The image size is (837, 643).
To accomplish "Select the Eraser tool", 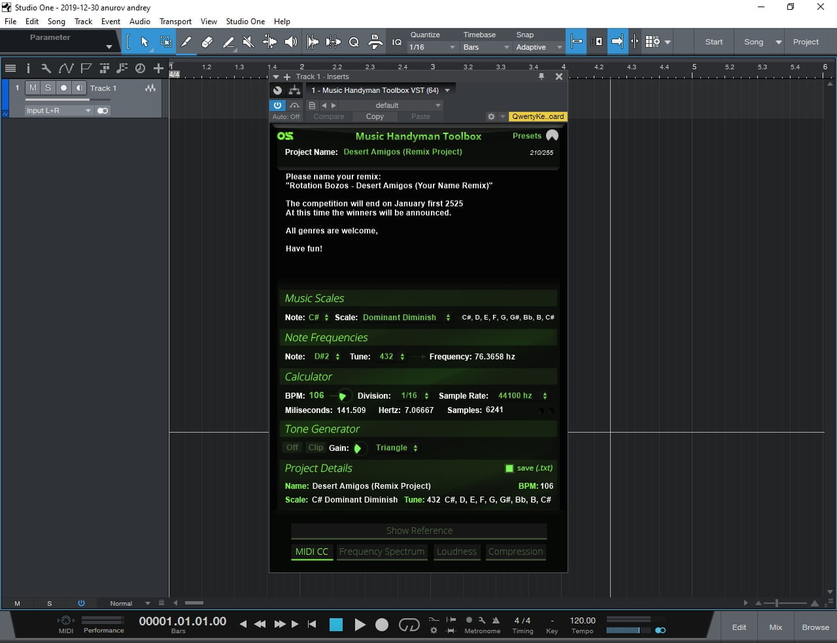I will coord(207,42).
